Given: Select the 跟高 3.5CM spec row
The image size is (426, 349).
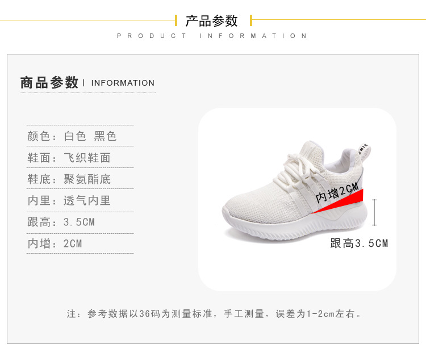Looking at the screenshot, I should [80, 222].
